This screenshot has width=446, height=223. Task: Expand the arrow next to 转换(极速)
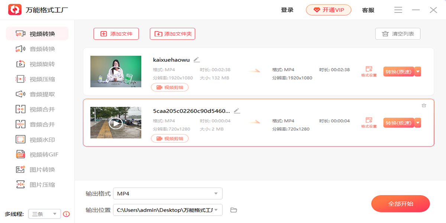[418, 123]
